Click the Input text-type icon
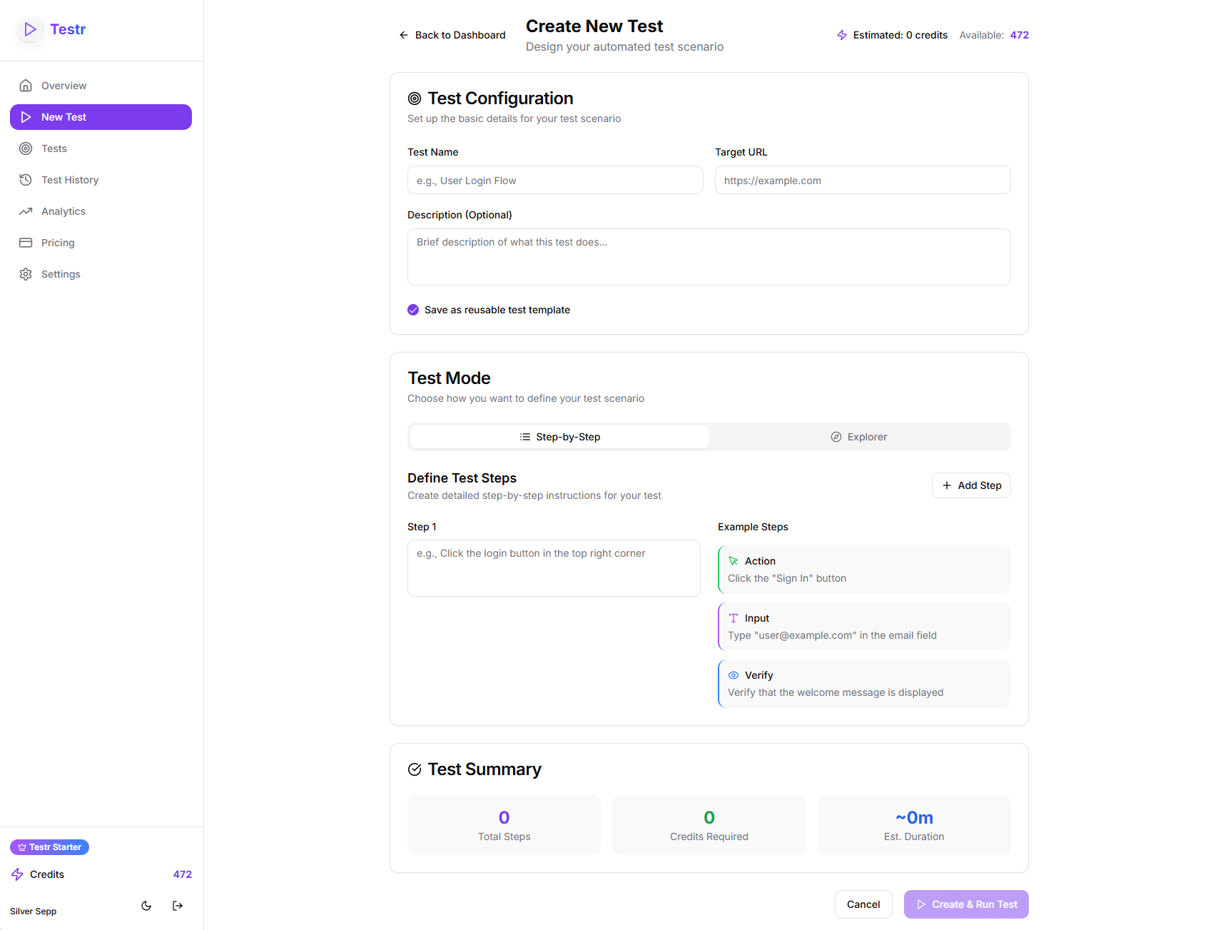This screenshot has height=930, width=1213. [x=734, y=618]
